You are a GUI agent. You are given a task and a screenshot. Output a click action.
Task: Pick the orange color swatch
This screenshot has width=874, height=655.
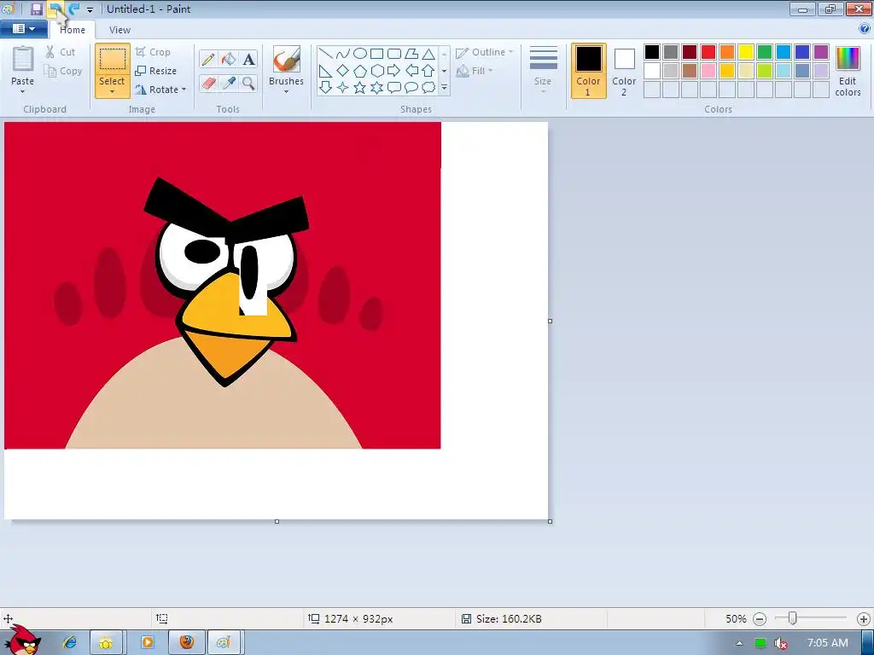point(727,52)
